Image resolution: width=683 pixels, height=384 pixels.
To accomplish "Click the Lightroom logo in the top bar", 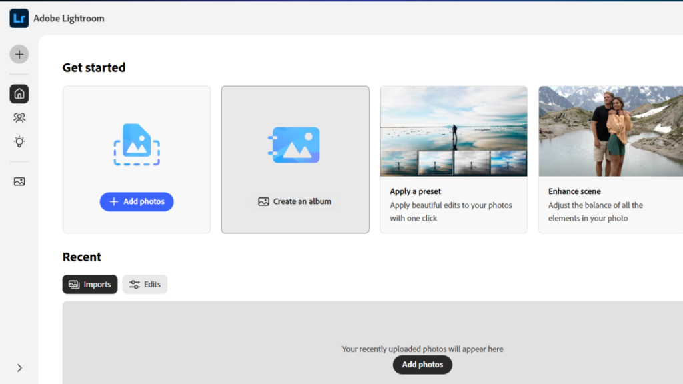I will pyautogui.click(x=19, y=18).
